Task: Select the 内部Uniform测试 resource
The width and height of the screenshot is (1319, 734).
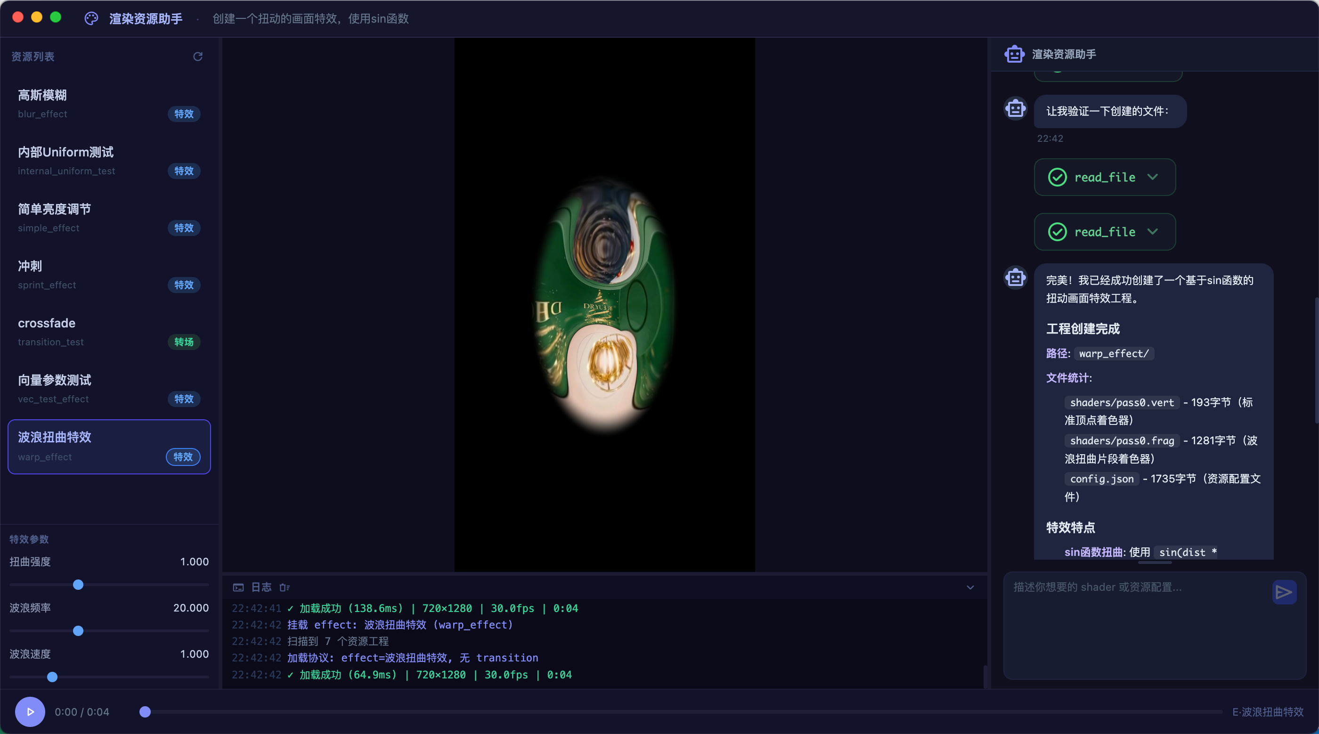Action: point(109,161)
